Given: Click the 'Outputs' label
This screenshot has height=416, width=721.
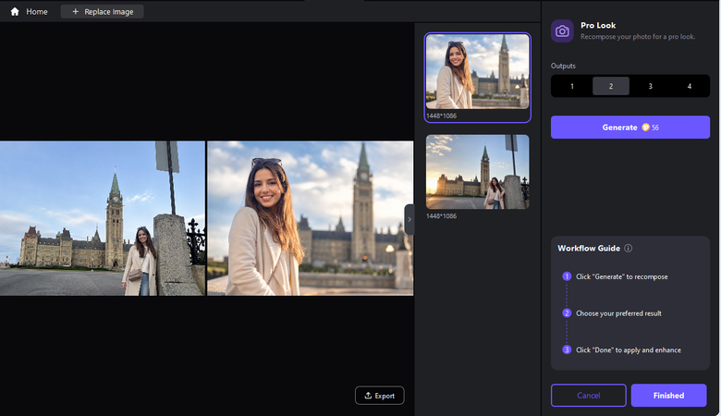Looking at the screenshot, I should pyautogui.click(x=563, y=66).
